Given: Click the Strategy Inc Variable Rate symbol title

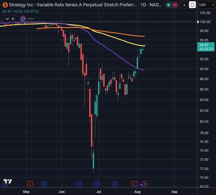Looking at the screenshot, I should pos(73,5).
